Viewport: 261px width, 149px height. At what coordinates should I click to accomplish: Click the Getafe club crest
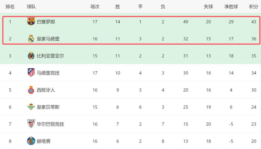31,141
